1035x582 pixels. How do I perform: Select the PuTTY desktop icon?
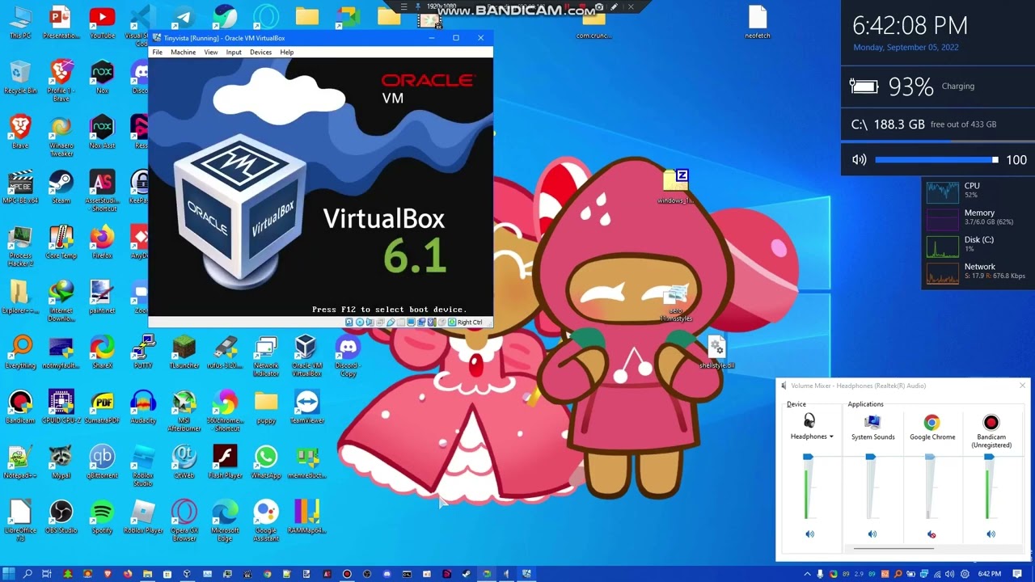tap(143, 351)
